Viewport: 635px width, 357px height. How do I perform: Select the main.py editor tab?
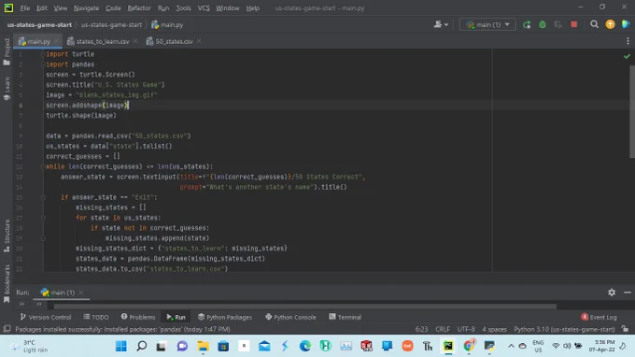click(38, 41)
